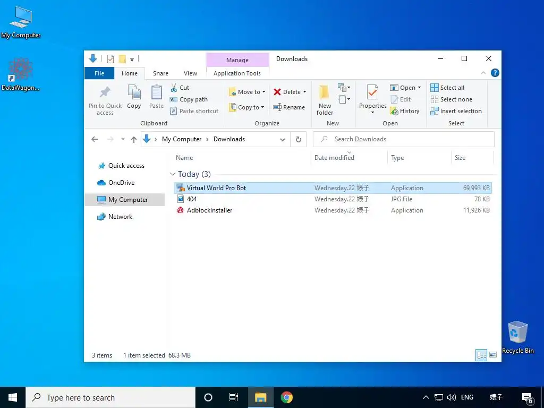Open Recycle Bin desktop icon
This screenshot has height=408, width=544.
point(517,337)
